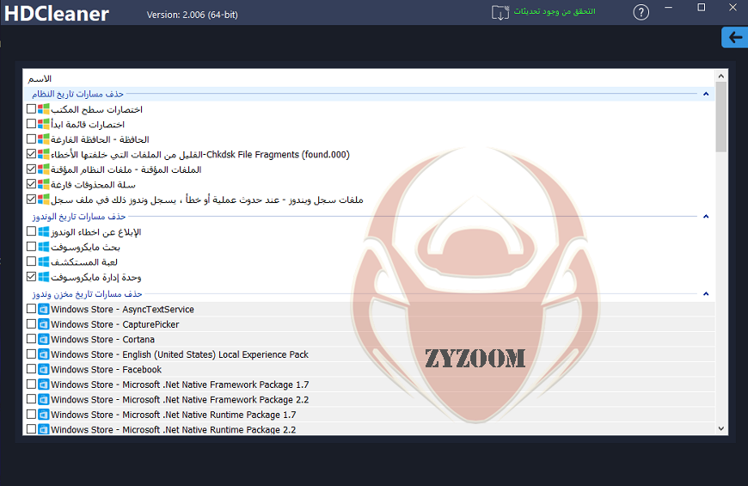
Task: Select row Windows Store - CapturePicker
Action: [x=369, y=324]
